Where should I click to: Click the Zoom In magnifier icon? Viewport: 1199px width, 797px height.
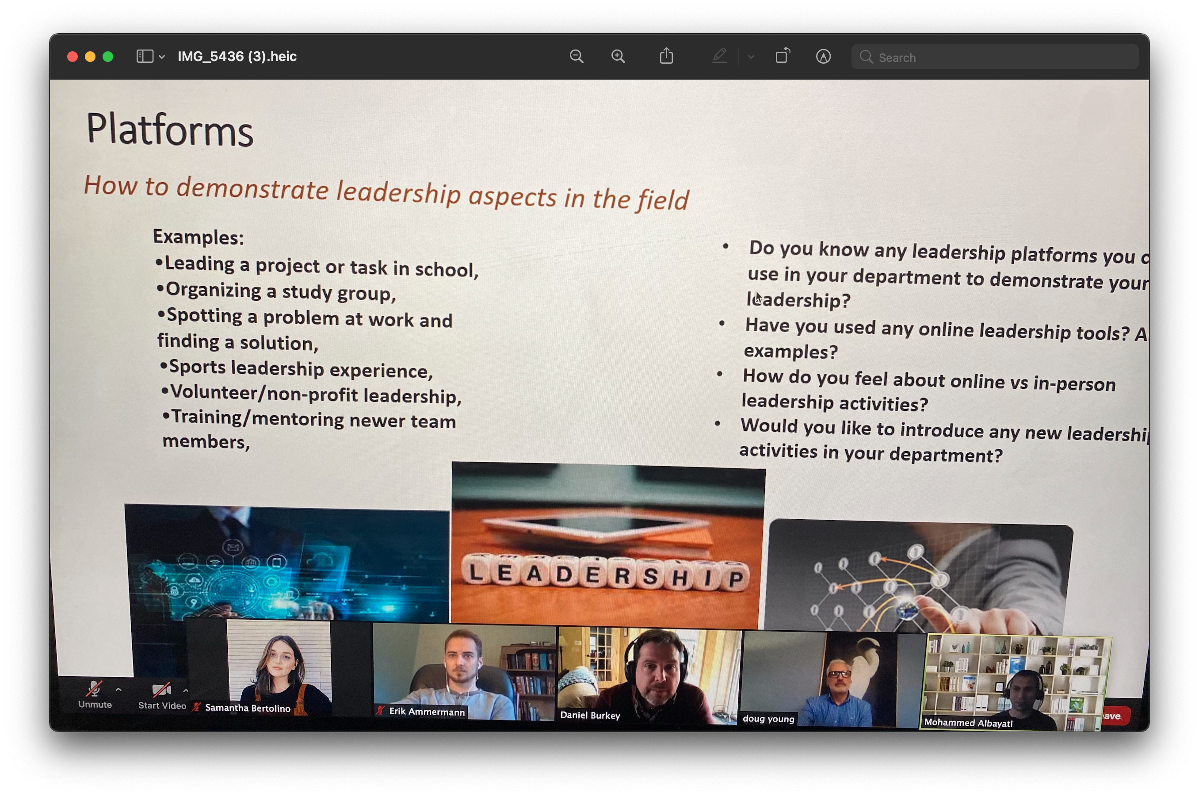click(618, 57)
